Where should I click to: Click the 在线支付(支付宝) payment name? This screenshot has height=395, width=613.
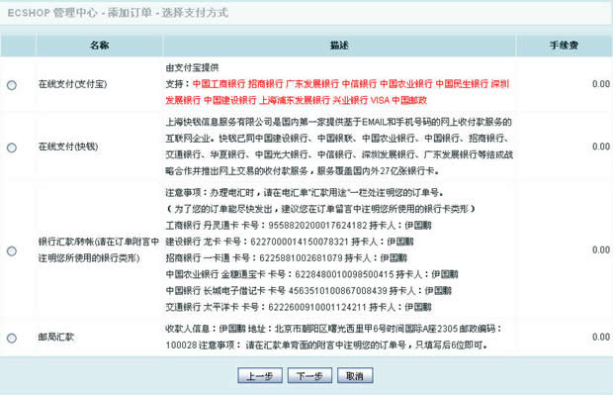coord(72,84)
